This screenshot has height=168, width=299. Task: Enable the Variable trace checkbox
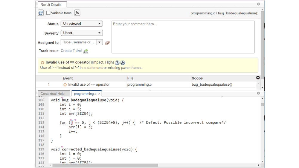point(48,13)
